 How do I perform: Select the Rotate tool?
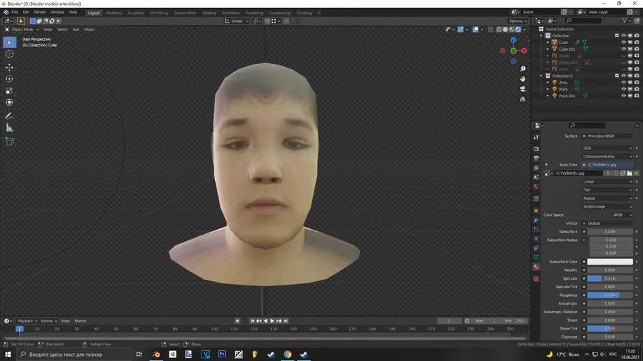click(x=9, y=79)
